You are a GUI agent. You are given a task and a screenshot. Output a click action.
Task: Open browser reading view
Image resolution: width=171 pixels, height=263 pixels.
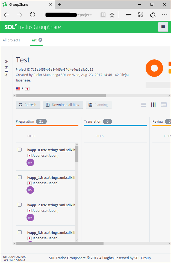(103, 15)
